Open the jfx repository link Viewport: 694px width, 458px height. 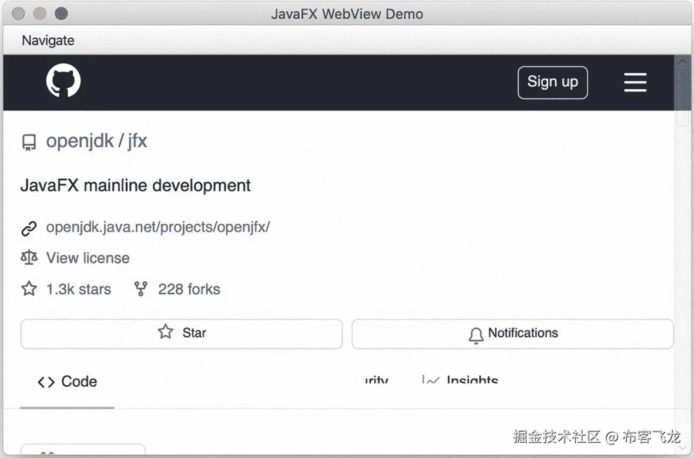(137, 141)
